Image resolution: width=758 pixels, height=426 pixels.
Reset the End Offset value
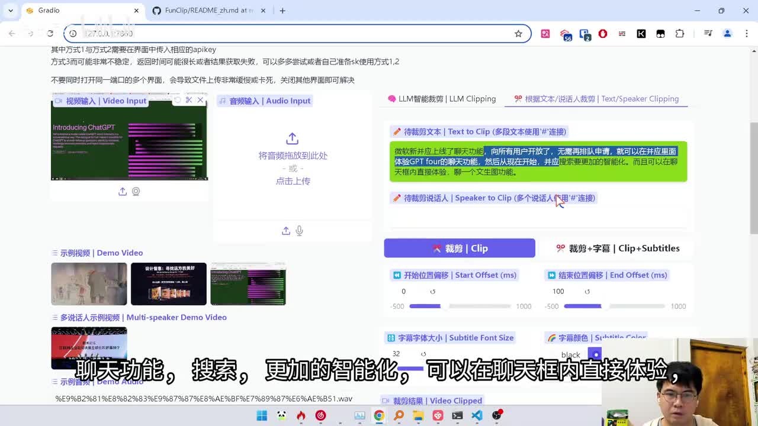tap(587, 292)
